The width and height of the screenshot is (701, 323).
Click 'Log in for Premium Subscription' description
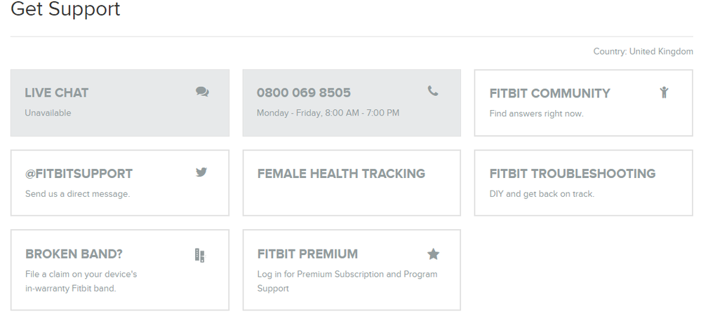(347, 274)
